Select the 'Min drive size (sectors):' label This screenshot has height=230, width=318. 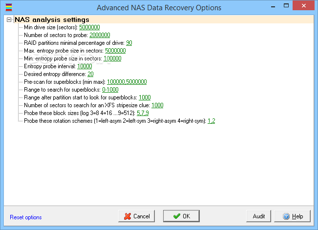pyautogui.click(x=51, y=27)
